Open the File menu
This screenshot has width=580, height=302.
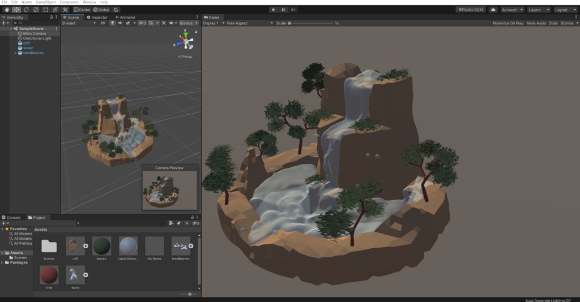5,2
